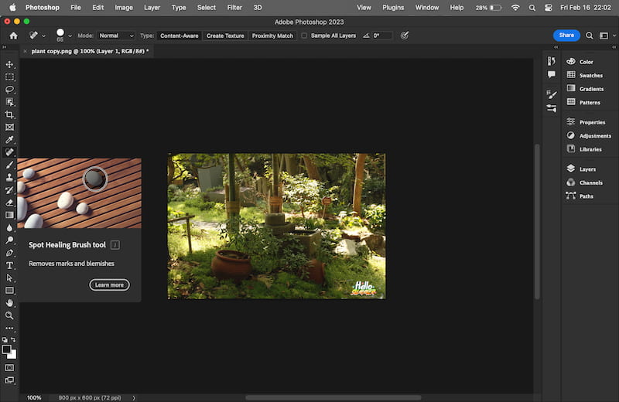
Task: Select the Zoom tool
Action: (x=9, y=315)
